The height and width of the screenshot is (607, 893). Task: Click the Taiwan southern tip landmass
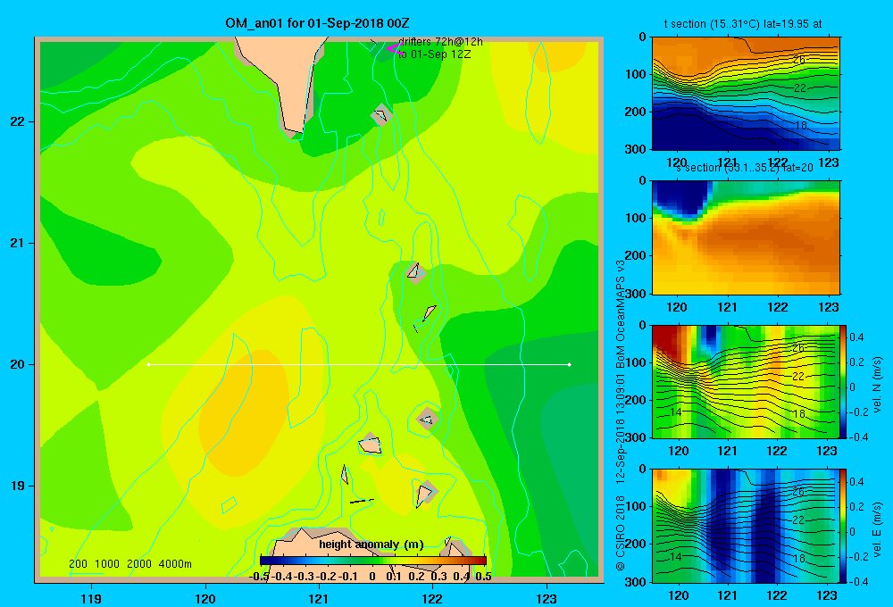[x=288, y=74]
